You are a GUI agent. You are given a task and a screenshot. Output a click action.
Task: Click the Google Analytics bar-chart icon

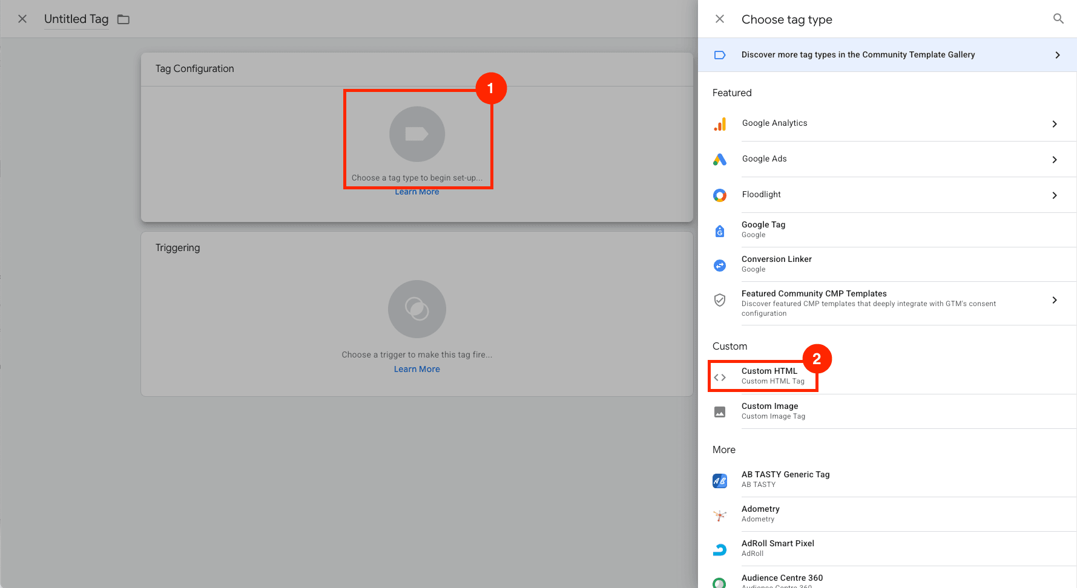[720, 124]
